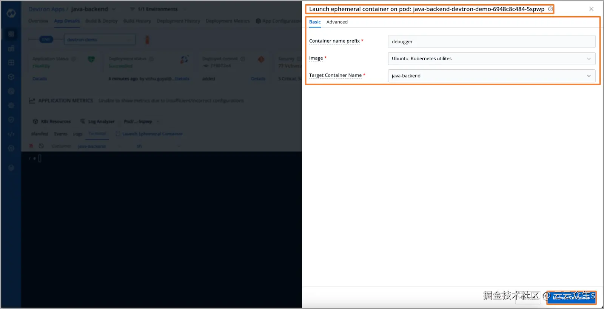Click the Deployment status rocket icon

point(184,59)
